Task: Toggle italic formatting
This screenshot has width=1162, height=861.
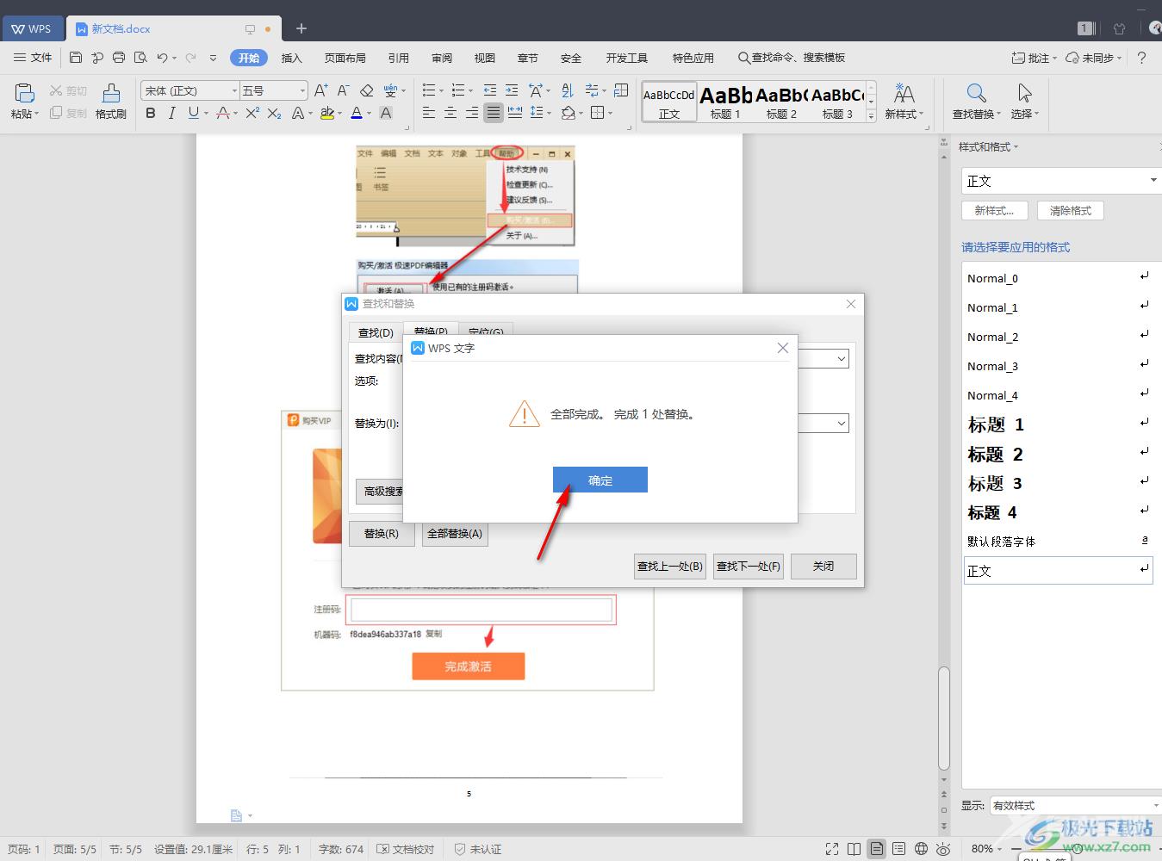Action: (171, 113)
